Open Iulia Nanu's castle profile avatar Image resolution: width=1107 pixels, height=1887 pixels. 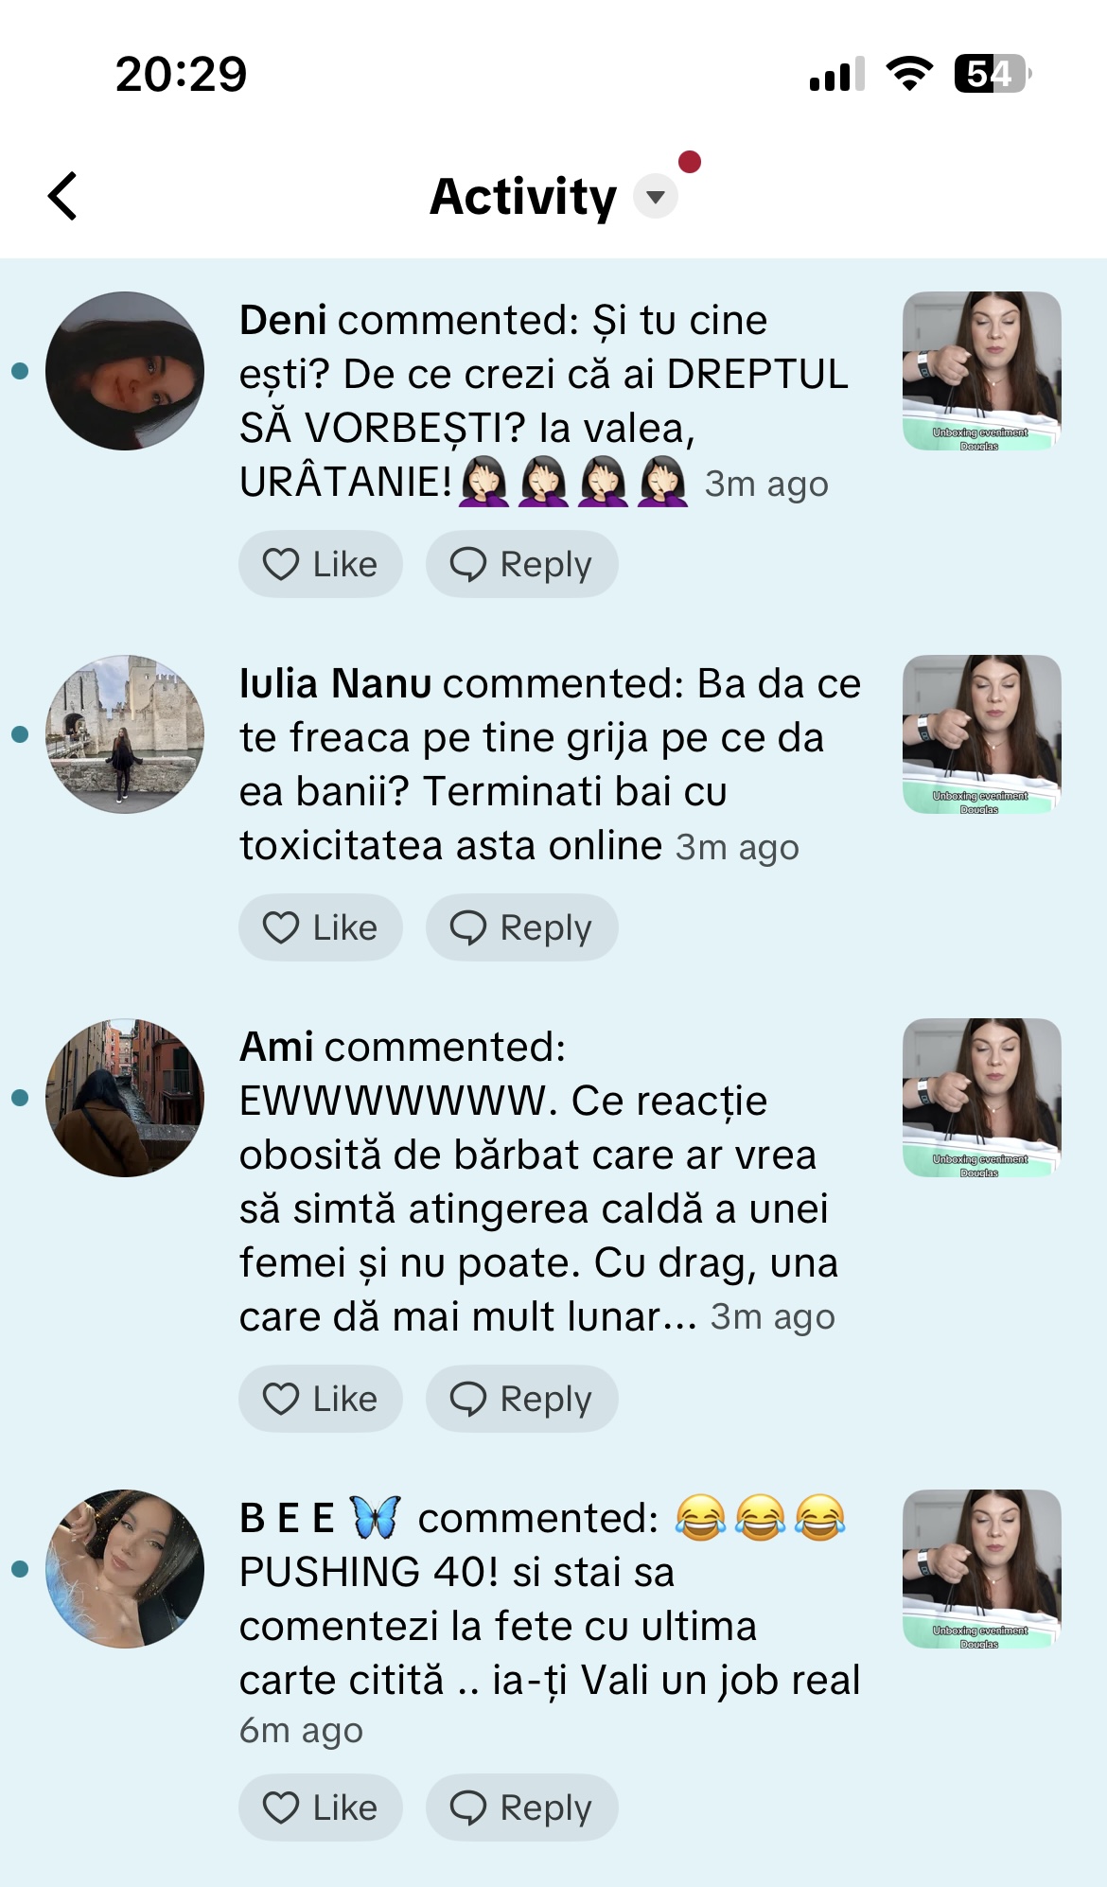125,734
